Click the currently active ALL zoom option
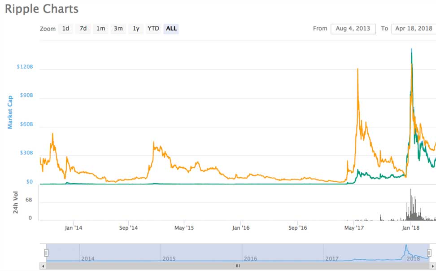The image size is (436, 271). click(171, 28)
